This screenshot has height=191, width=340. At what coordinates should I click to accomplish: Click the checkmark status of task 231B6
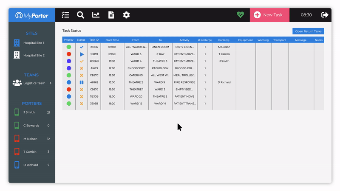point(82,47)
